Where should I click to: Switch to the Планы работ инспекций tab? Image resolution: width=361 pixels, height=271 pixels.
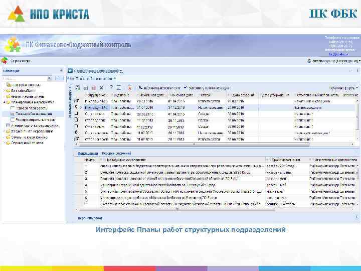click(x=94, y=79)
